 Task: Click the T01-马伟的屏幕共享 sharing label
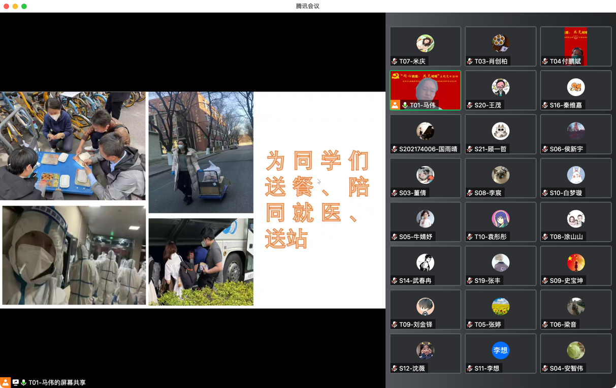click(57, 382)
